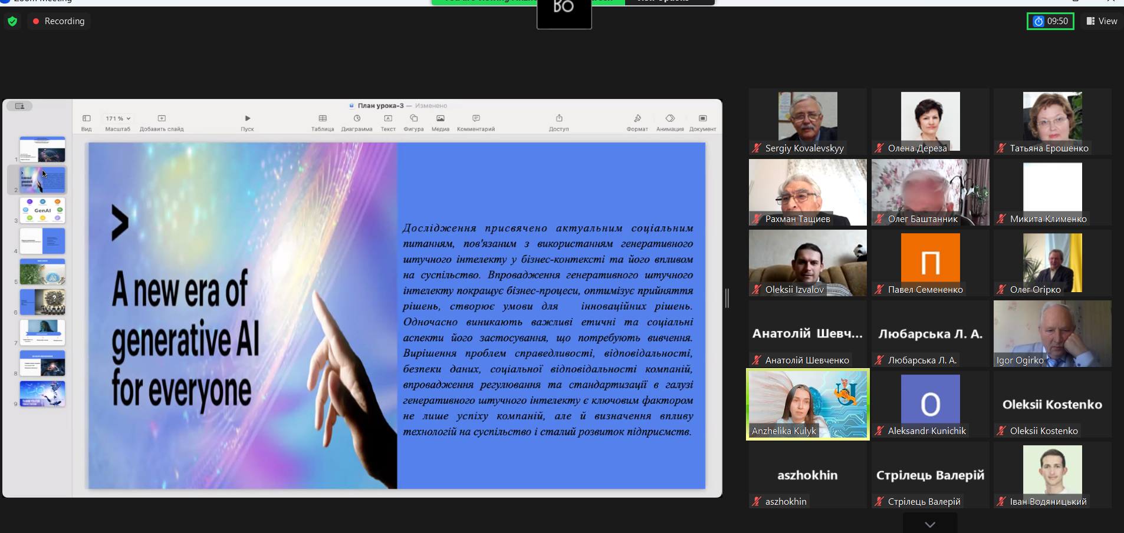Click muted mic icon beside Олена Дереза
This screenshot has height=533, width=1124.
point(879,148)
